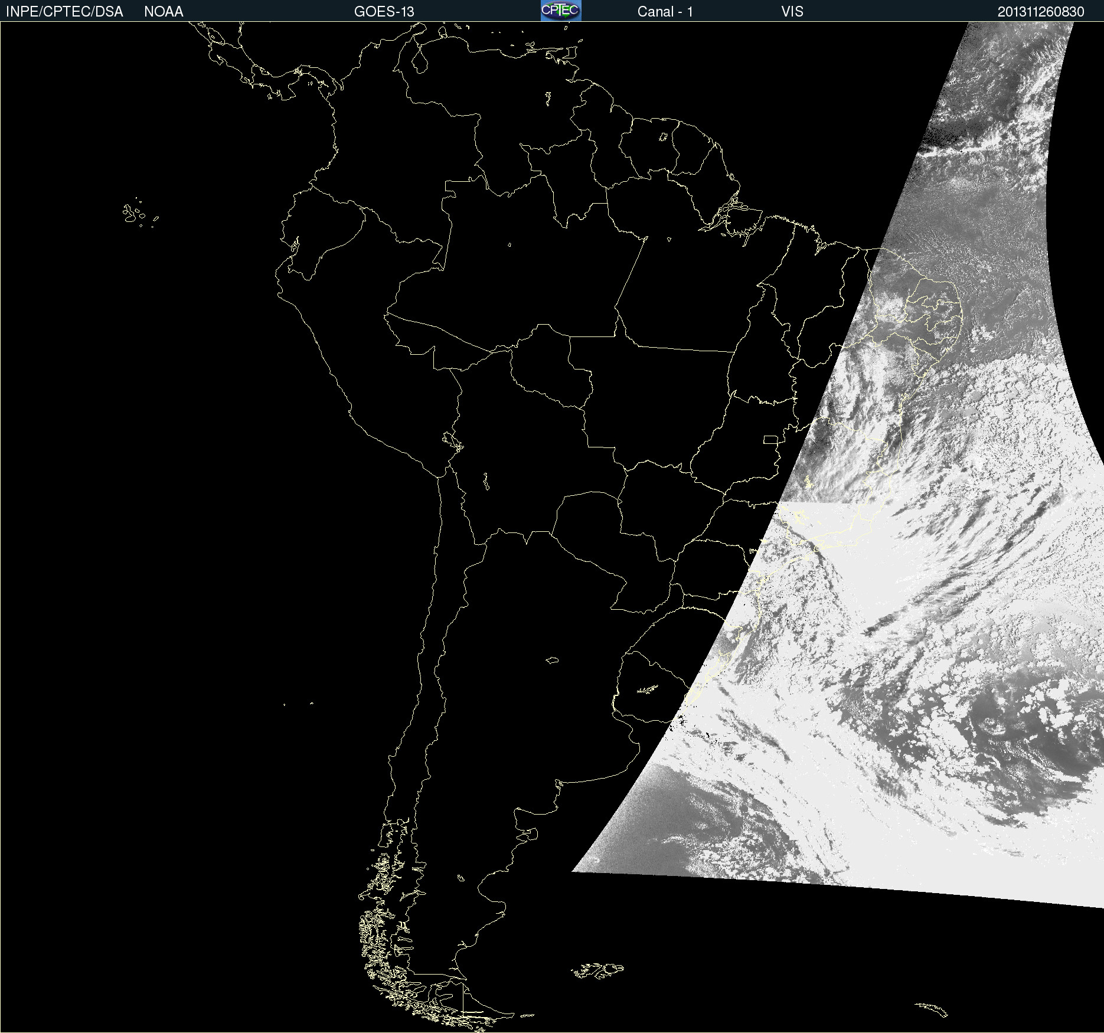The image size is (1104, 1033).
Task: Click the Canal - 1 channel label
Action: click(x=665, y=12)
